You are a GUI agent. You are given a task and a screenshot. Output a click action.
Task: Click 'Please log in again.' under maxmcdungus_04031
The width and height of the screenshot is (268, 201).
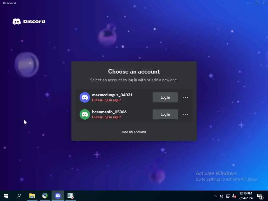pyautogui.click(x=107, y=100)
